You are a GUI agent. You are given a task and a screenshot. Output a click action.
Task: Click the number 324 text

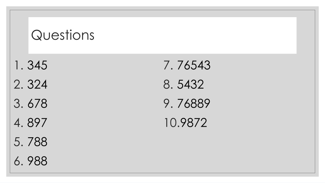click(x=37, y=84)
